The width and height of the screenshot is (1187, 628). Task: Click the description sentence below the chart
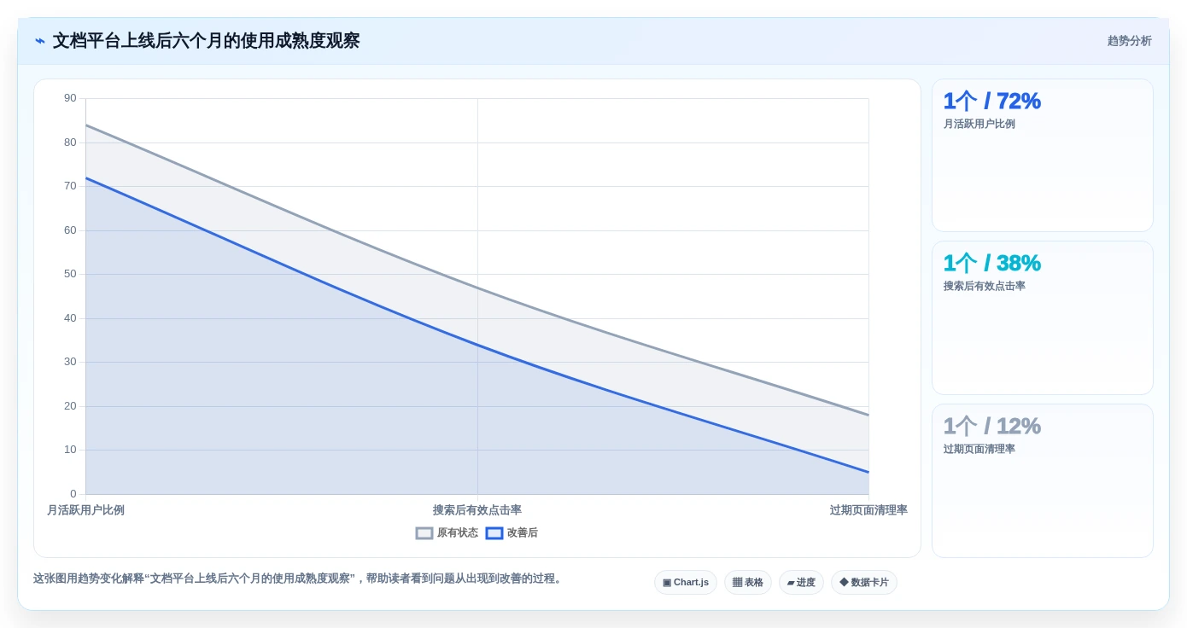tap(299, 579)
